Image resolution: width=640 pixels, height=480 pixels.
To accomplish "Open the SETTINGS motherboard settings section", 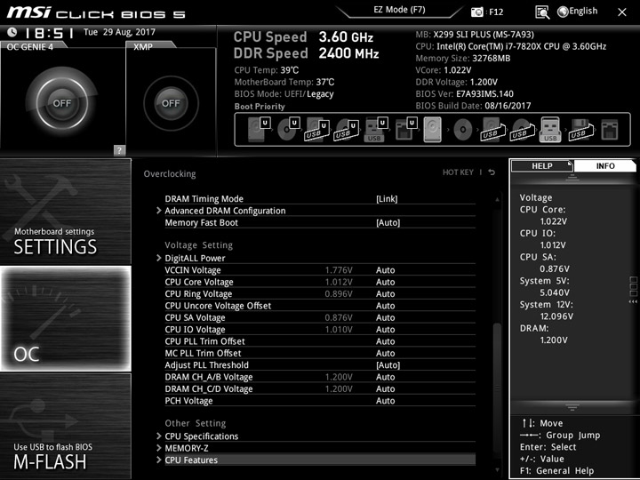I will click(66, 212).
